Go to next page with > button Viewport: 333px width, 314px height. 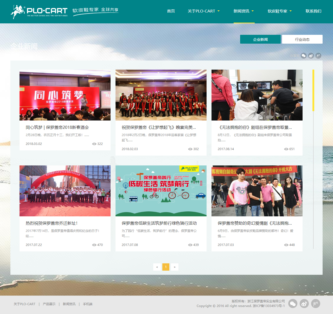tap(175, 267)
